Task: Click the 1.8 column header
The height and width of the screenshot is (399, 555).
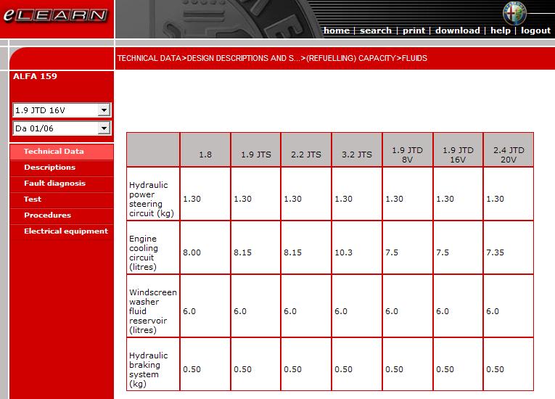Action: pyautogui.click(x=205, y=149)
